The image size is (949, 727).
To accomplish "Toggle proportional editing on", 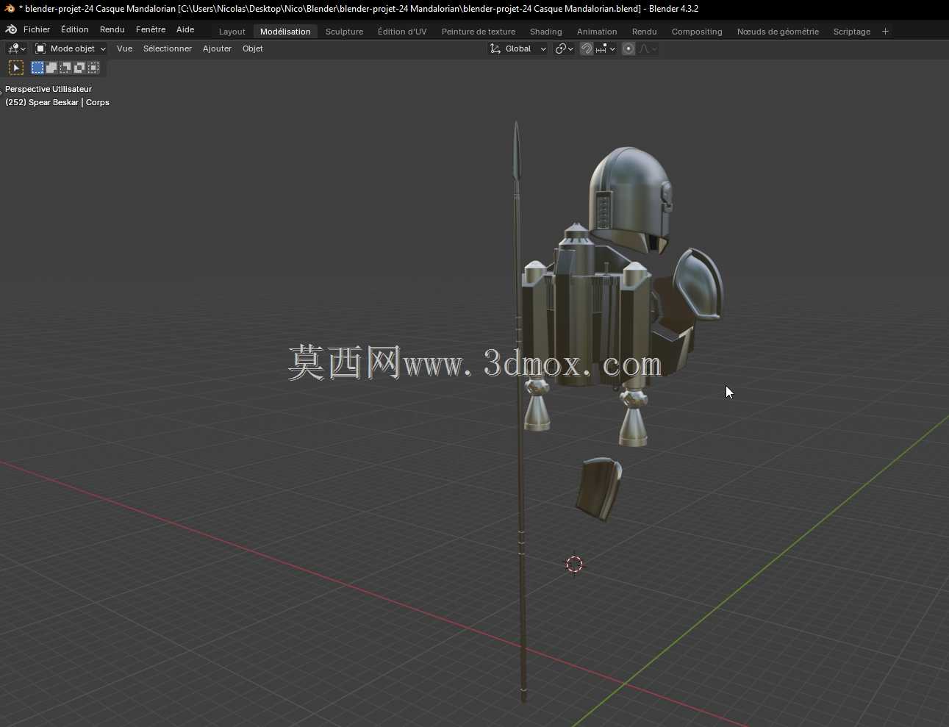I will [x=629, y=49].
